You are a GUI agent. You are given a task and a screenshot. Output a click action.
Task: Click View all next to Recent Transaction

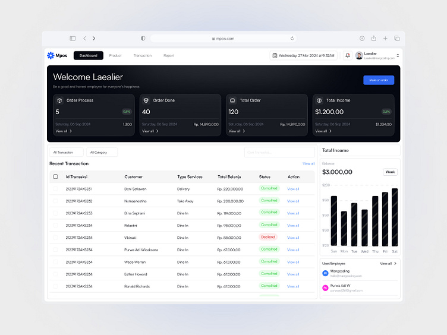click(x=309, y=163)
